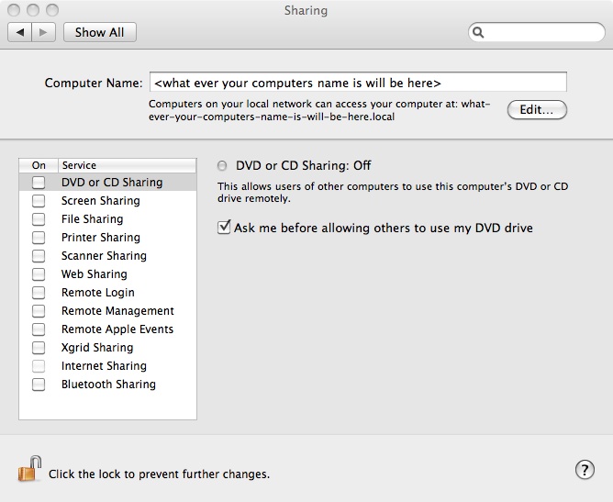
Task: Click inside the search field
Action: tap(541, 32)
